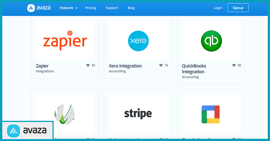Click the like count 30 on QuickBooks
270x141 pixels.
click(x=239, y=65)
